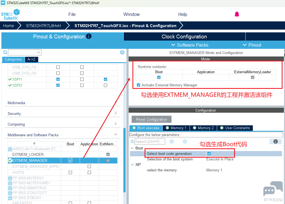Click in the parameter Search field
285x204 pixels.
[150, 141]
